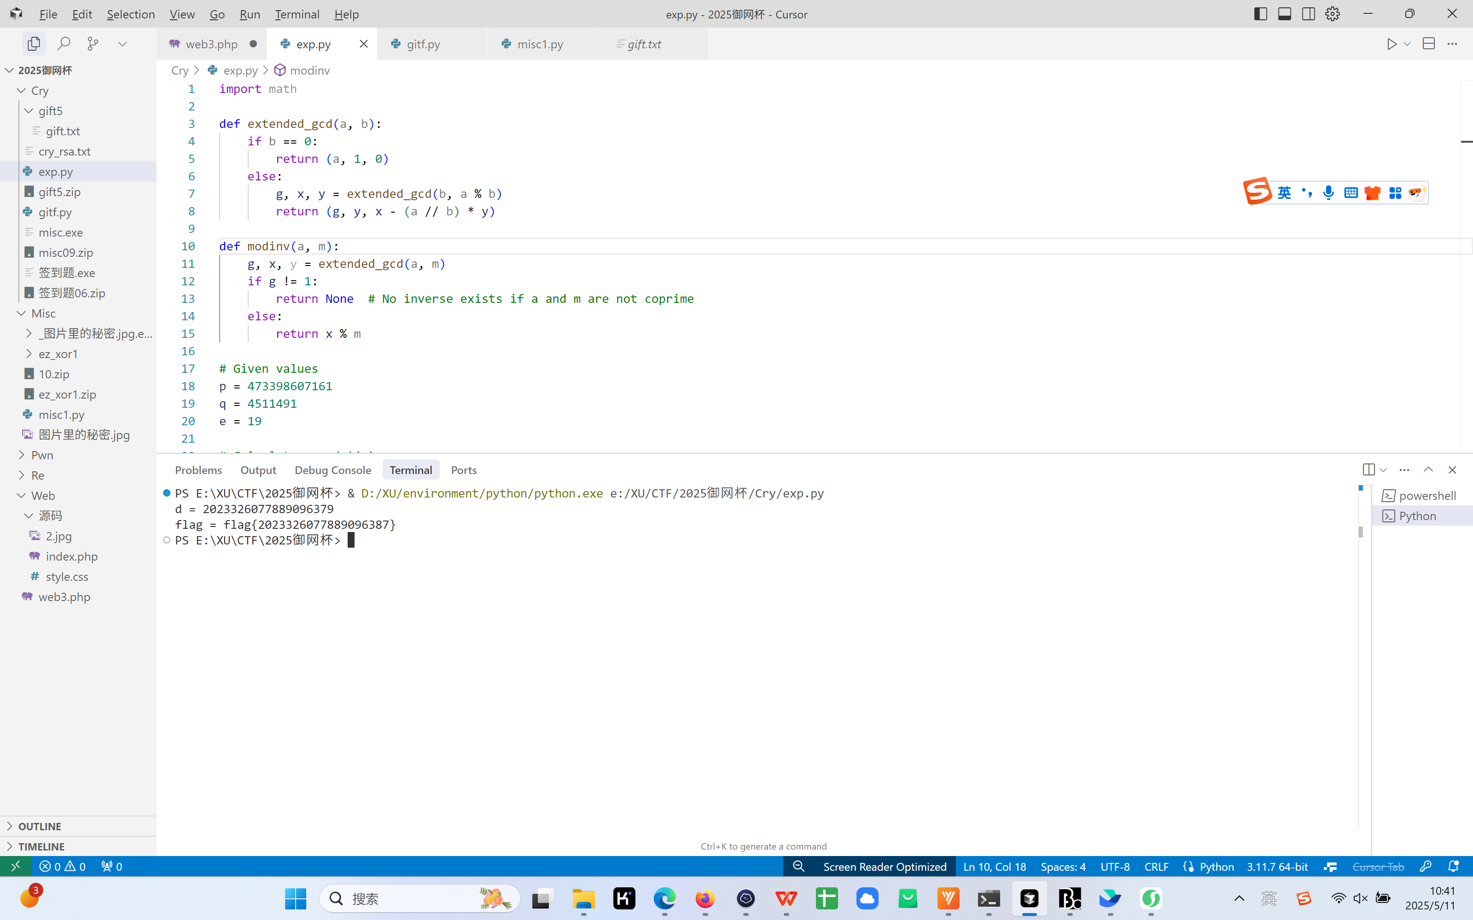Open the File menu
Screen dimensions: 1473x920
coord(48,14)
